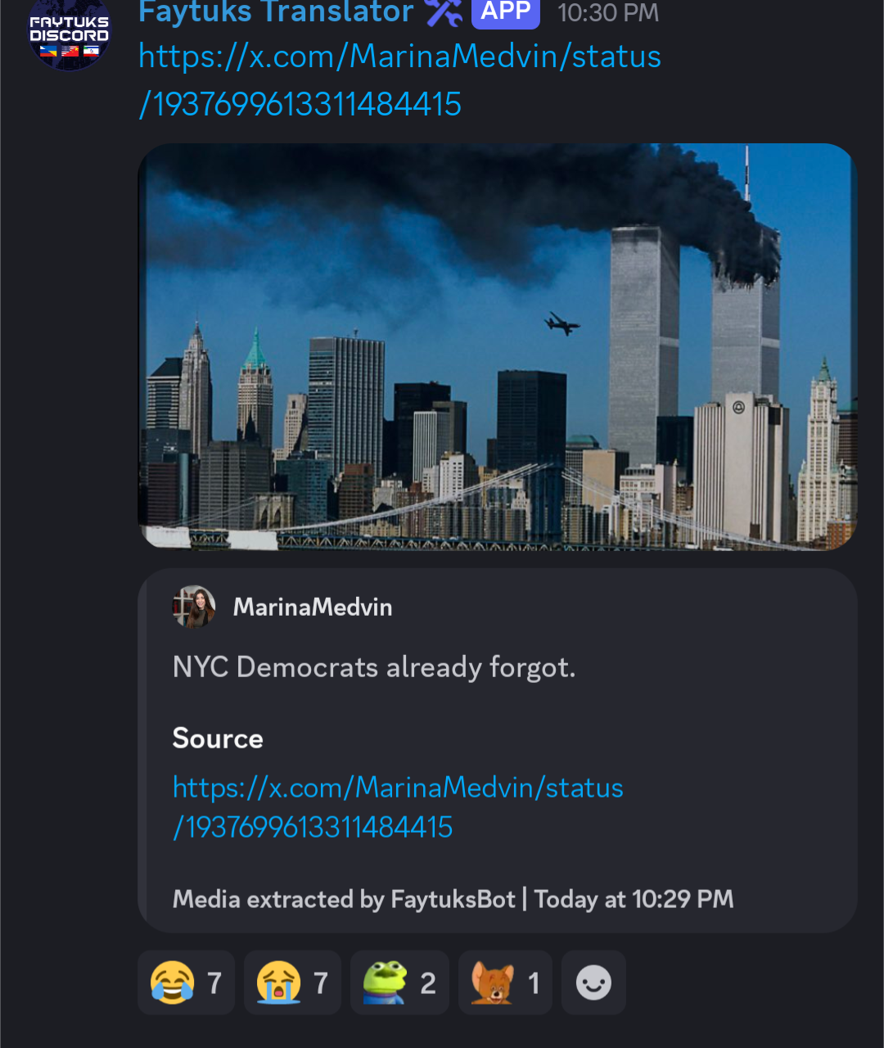Open the add reaction smiley button
Image resolution: width=884 pixels, height=1048 pixels.
(x=593, y=982)
